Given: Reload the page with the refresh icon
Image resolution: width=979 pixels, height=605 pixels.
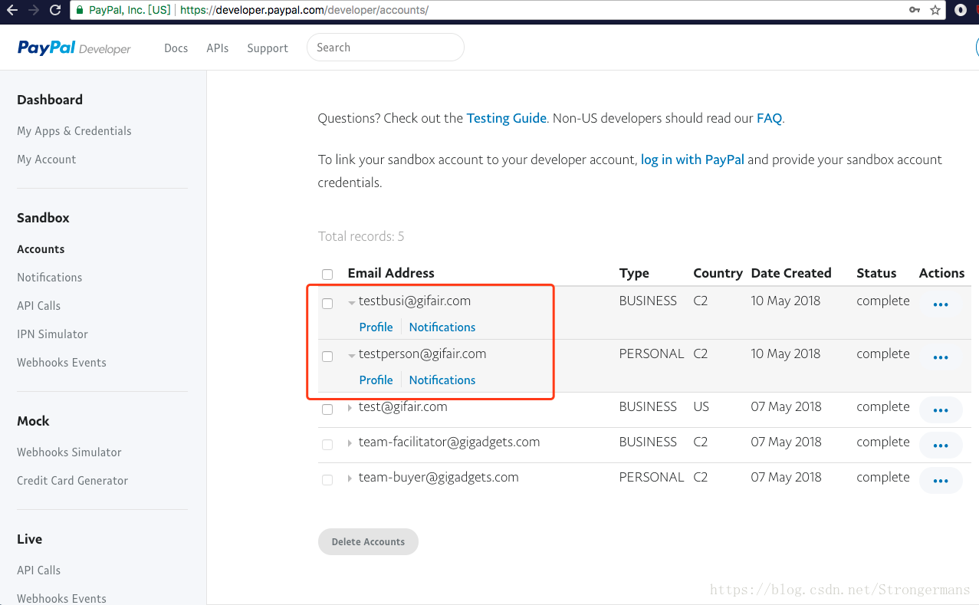Looking at the screenshot, I should (x=54, y=10).
